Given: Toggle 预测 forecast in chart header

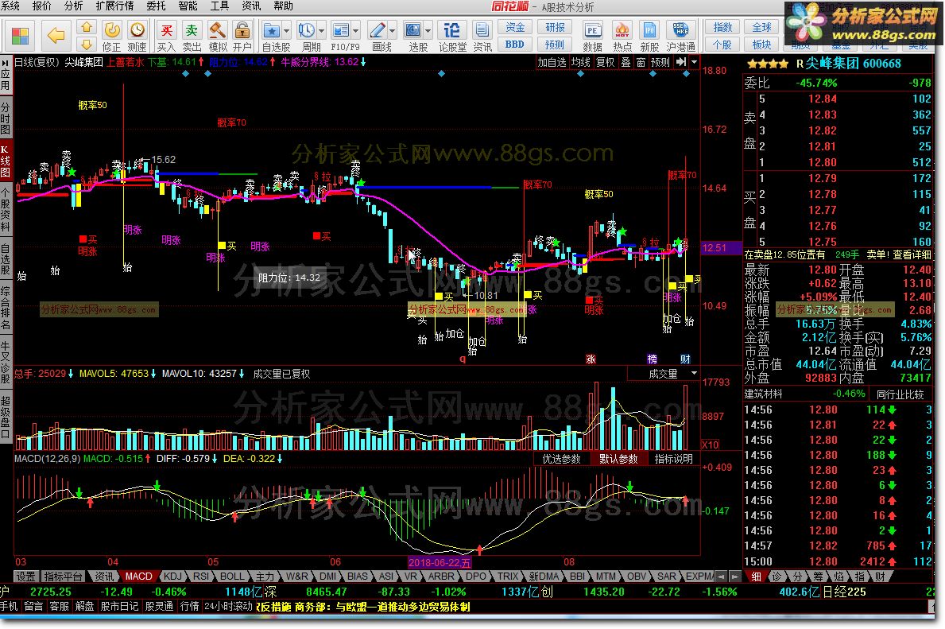Looking at the screenshot, I should click(x=660, y=62).
